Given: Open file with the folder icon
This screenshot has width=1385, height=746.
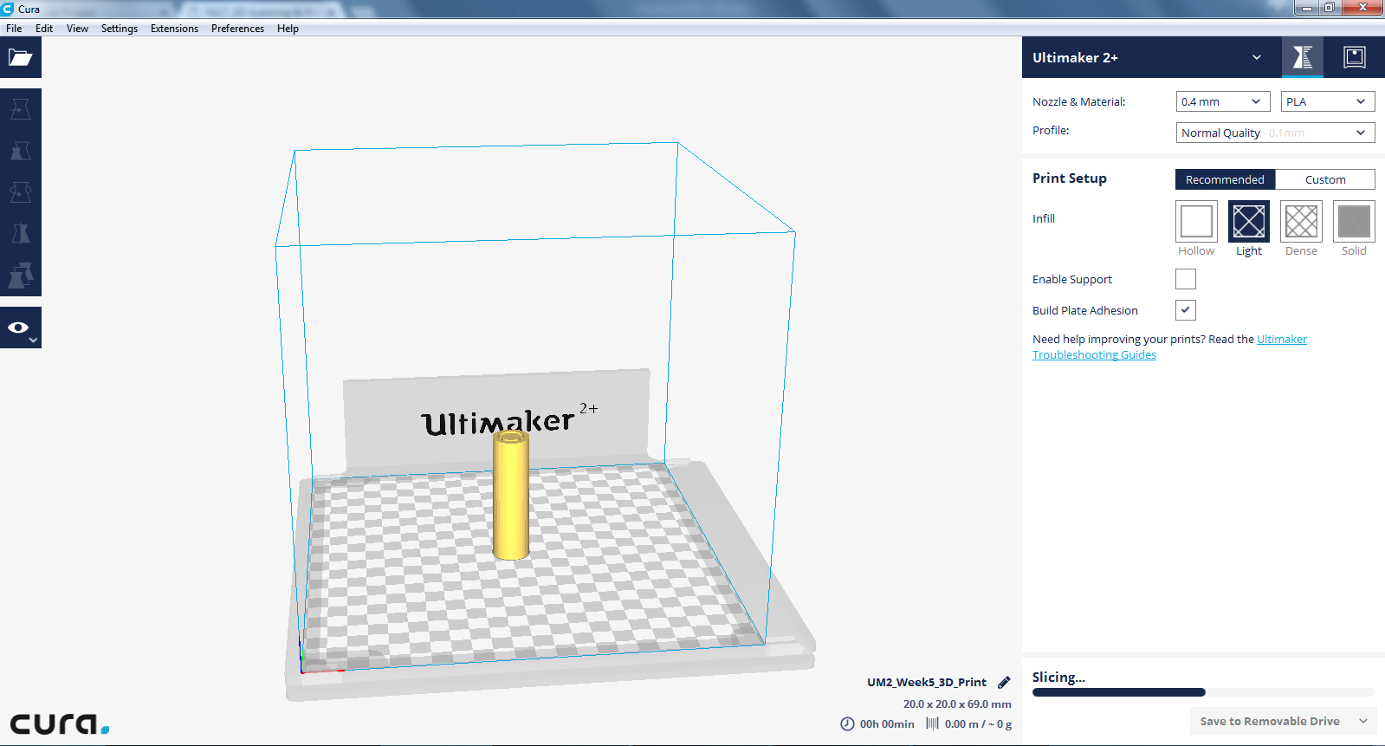Looking at the screenshot, I should [21, 57].
